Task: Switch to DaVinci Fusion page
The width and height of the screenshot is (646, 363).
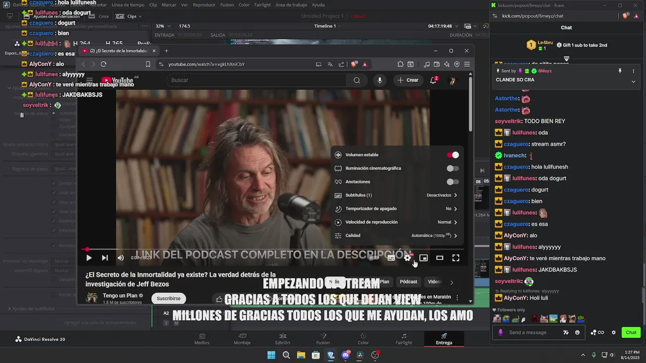Action: coord(323,339)
